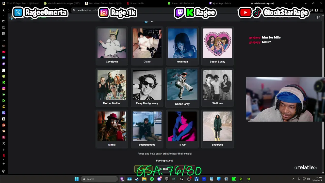Open NVIDIA app from the taskbar
Viewport: 325px width, 183px height.
pos(249,179)
